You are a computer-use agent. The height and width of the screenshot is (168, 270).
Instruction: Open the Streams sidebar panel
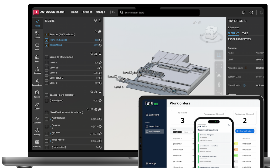coord(37,120)
